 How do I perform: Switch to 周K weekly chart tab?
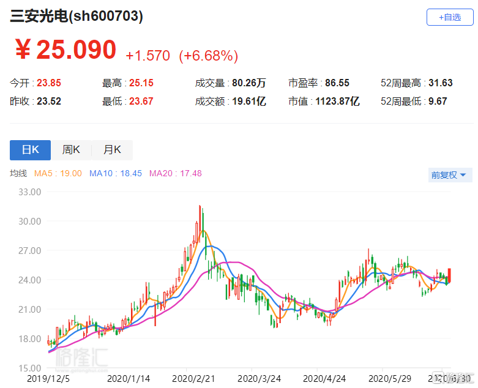tap(71, 150)
